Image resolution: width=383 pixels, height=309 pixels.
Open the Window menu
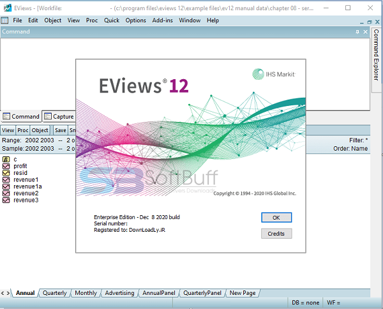pyautogui.click(x=190, y=20)
